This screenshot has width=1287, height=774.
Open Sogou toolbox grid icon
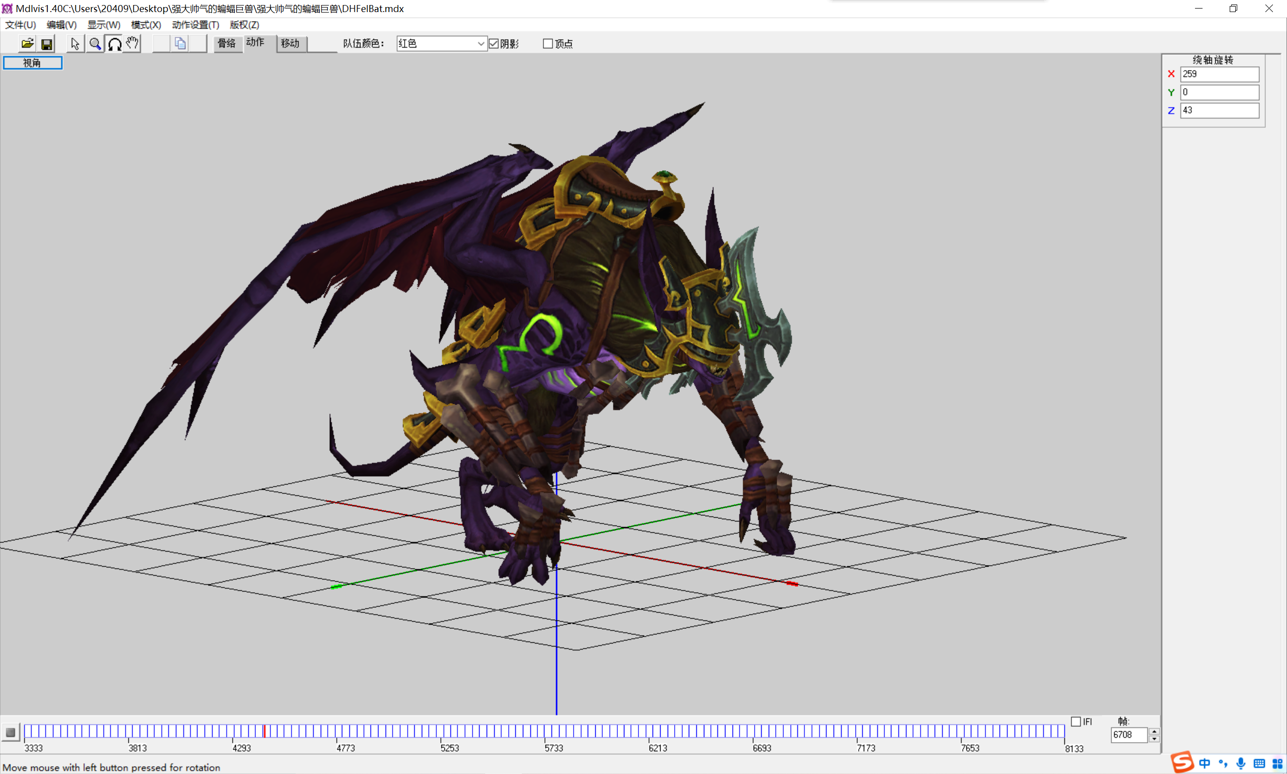point(1277,763)
